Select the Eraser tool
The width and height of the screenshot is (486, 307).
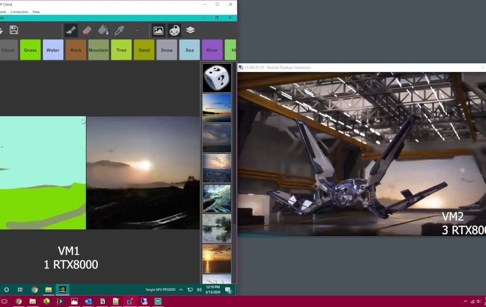tap(87, 30)
